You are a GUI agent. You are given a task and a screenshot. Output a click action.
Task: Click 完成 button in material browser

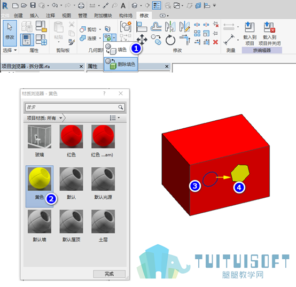(109, 274)
